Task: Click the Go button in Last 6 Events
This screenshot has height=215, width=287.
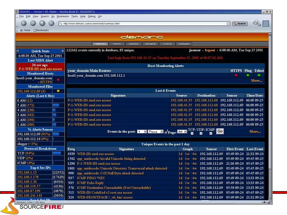Action: [220, 131]
